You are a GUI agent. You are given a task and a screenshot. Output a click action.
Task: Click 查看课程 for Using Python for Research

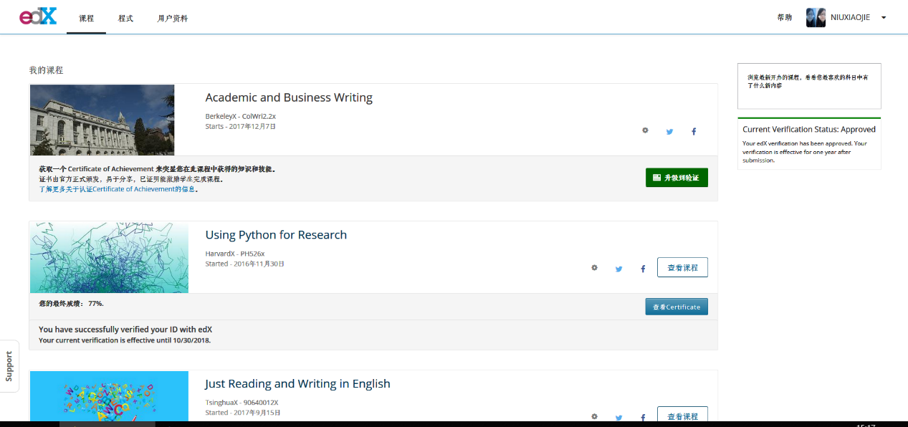(682, 267)
